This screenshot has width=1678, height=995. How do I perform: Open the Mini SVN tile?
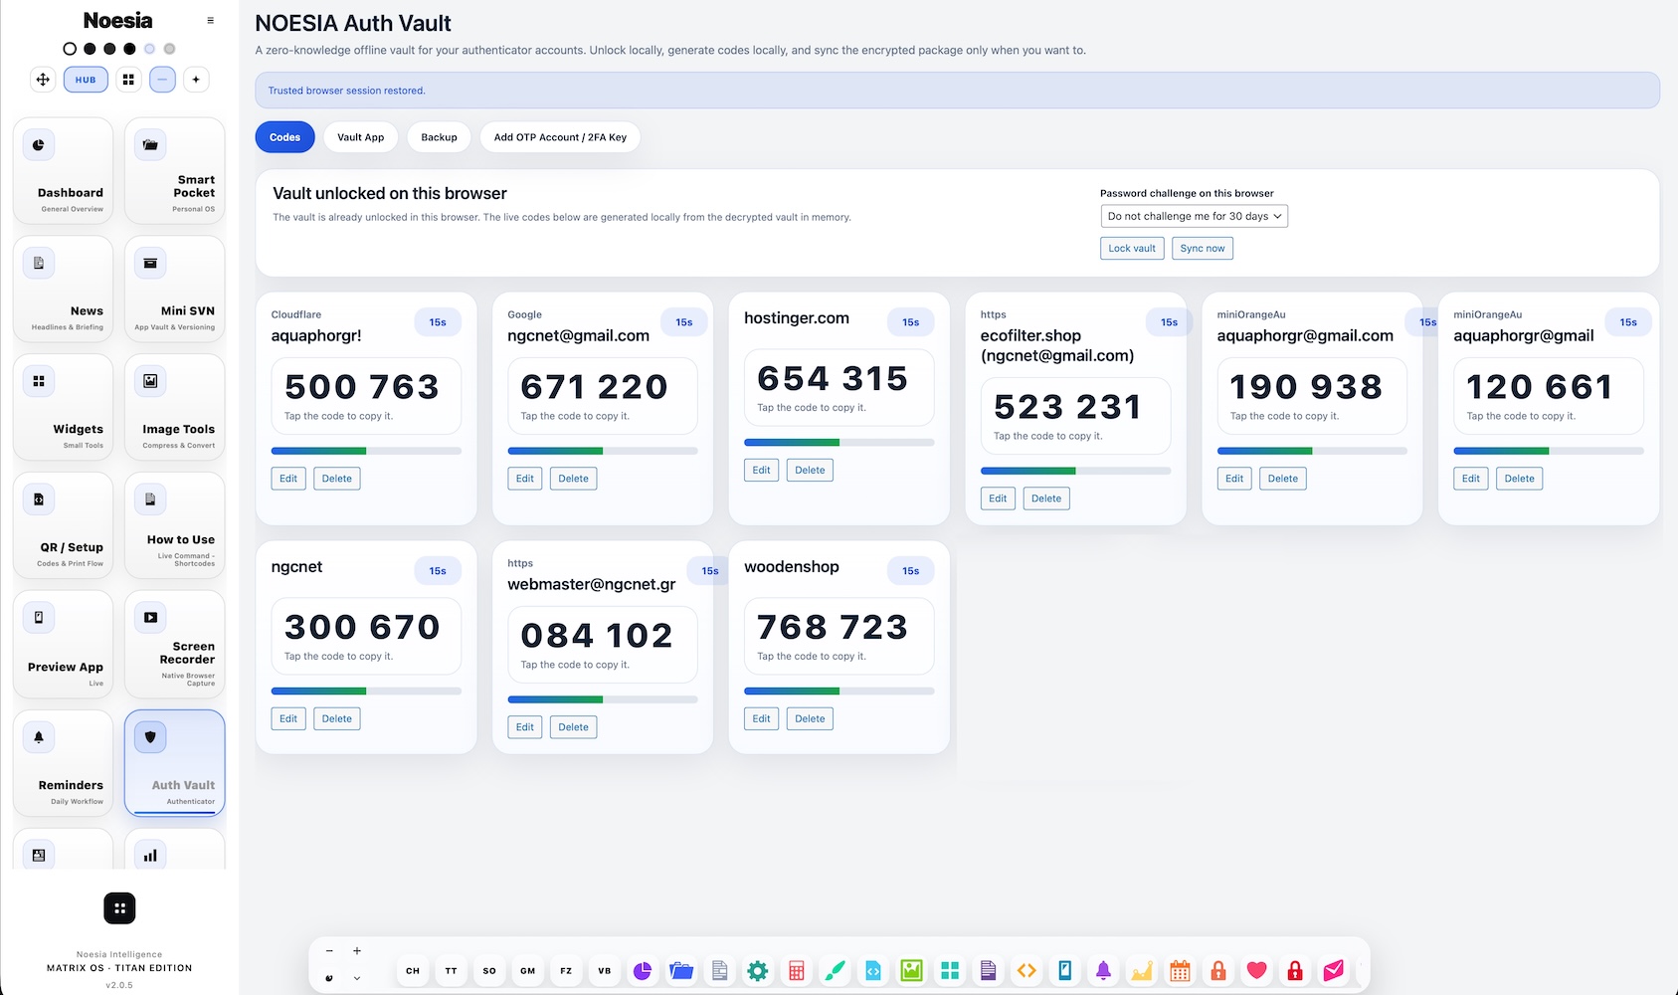(175, 290)
